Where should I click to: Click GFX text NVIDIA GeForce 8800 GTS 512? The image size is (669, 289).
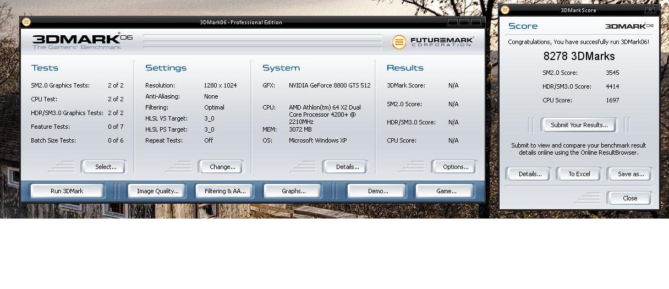click(x=330, y=85)
